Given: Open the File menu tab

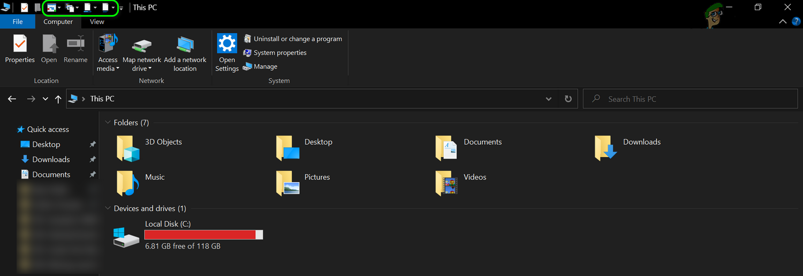Looking at the screenshot, I should pyautogui.click(x=18, y=22).
